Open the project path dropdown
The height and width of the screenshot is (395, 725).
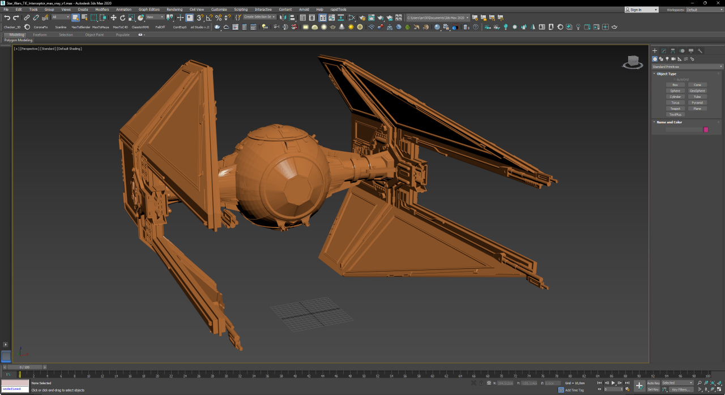pyautogui.click(x=438, y=18)
